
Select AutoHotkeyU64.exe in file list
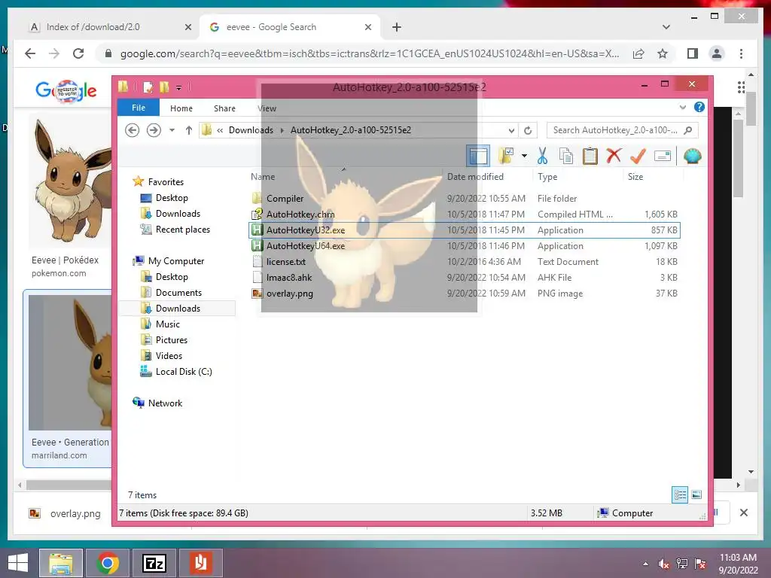(x=306, y=246)
